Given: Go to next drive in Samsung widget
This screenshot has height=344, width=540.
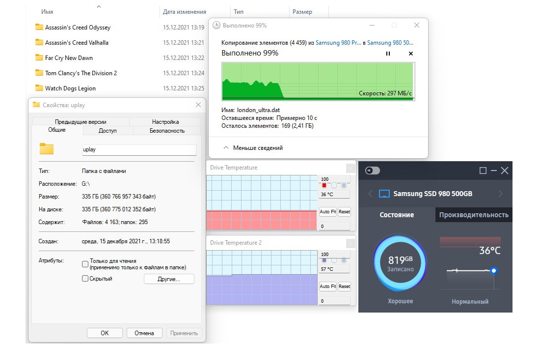Looking at the screenshot, I should 501,194.
